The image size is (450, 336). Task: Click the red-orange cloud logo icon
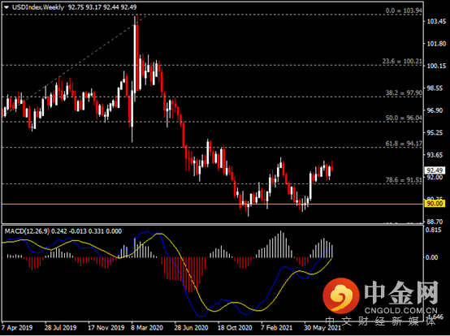pyautogui.click(x=341, y=296)
